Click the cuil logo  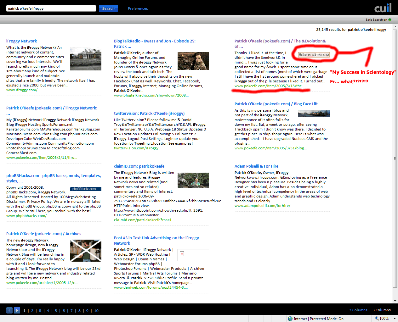point(383,8)
